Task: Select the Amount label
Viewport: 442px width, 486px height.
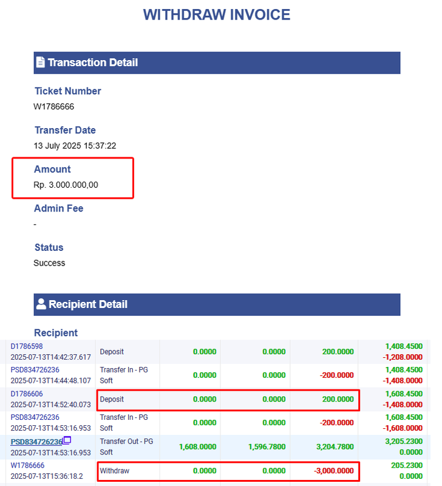Action: tap(52, 169)
